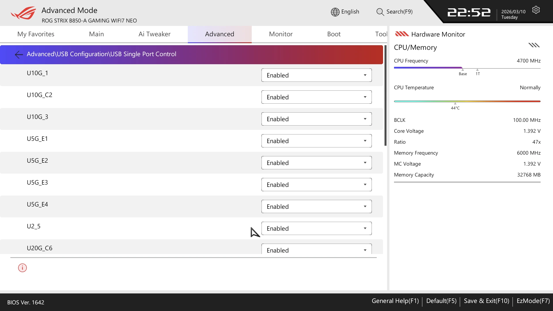Switch to the Ai Tweaker tab
The height and width of the screenshot is (311, 553).
(154, 34)
